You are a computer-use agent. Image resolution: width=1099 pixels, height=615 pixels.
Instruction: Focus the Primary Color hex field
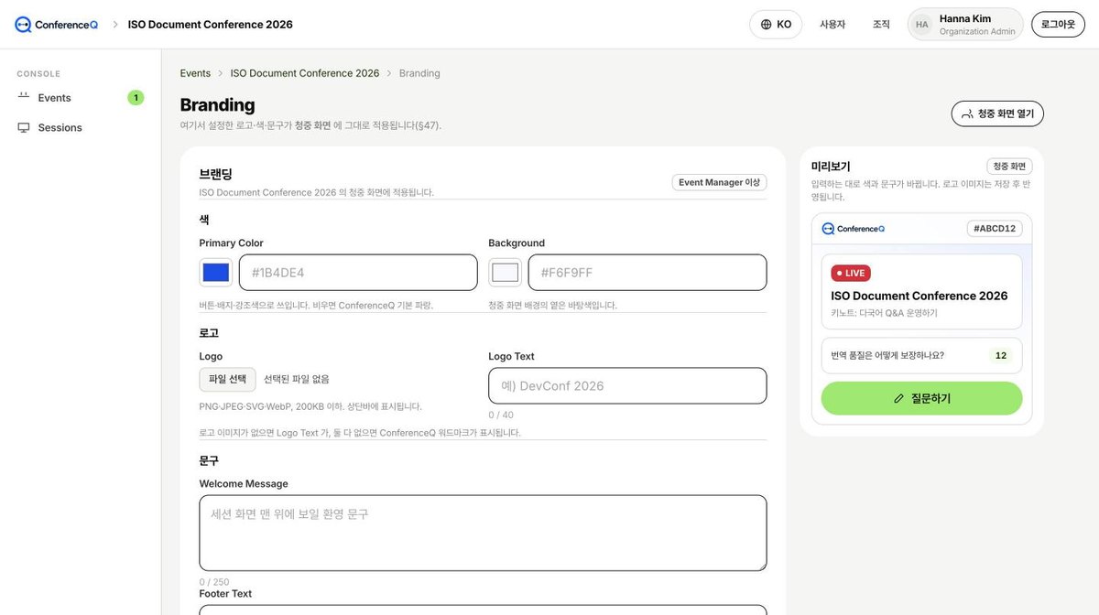[358, 273]
